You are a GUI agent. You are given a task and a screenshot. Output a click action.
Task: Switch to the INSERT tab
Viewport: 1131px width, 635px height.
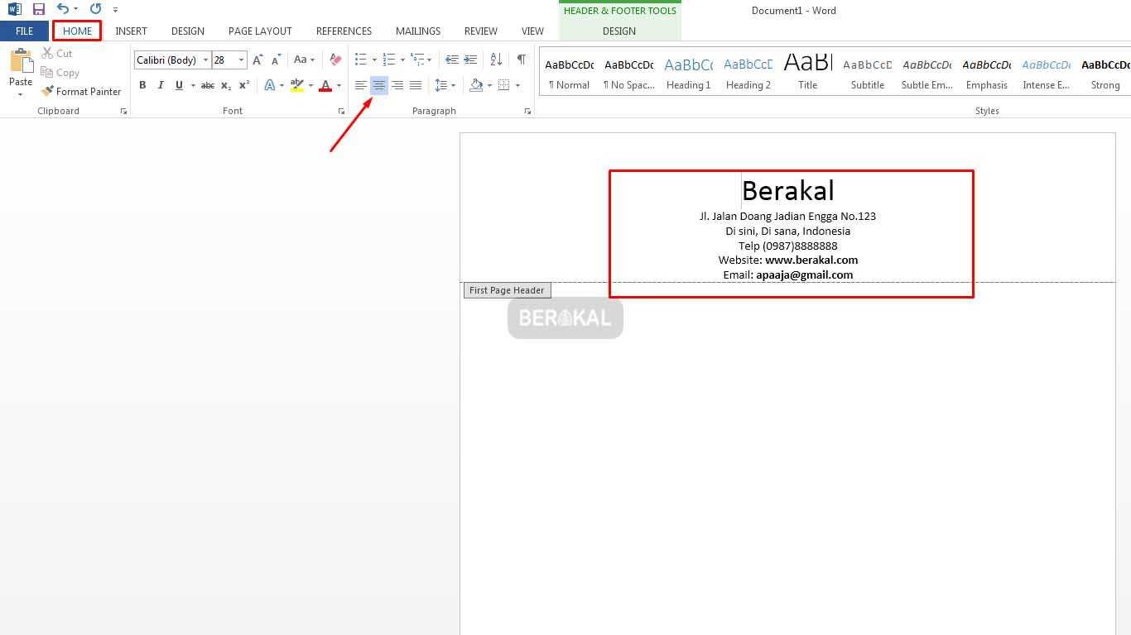(131, 31)
